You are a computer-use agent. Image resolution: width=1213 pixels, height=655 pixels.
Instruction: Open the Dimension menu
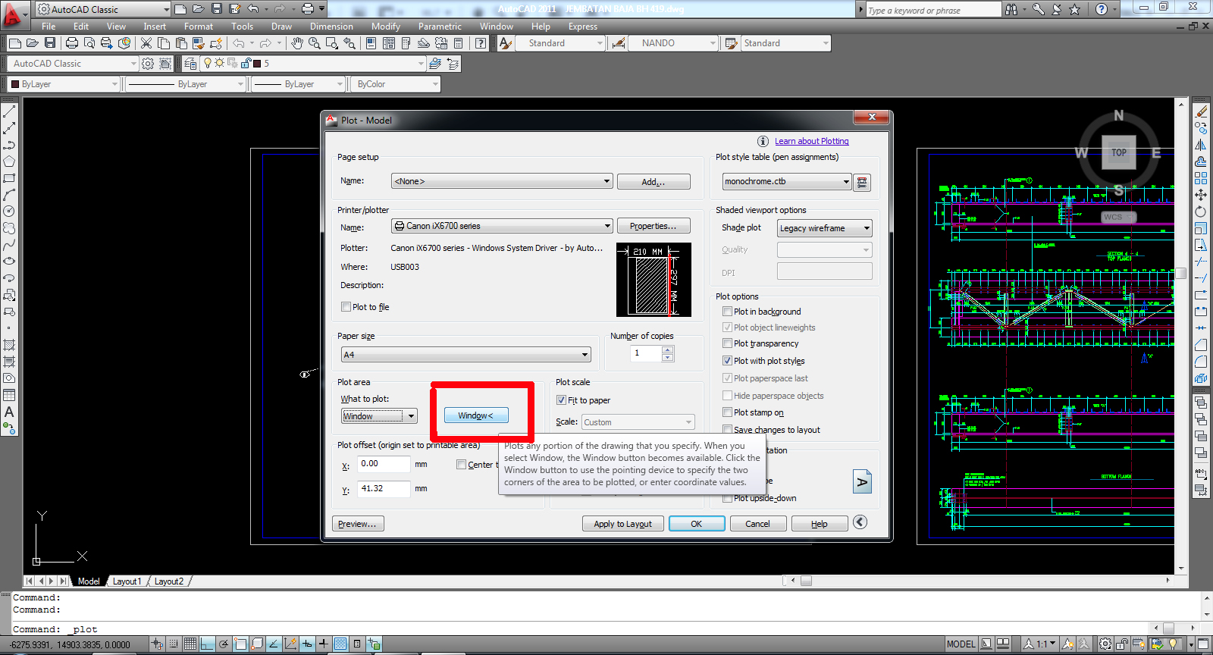331,27
